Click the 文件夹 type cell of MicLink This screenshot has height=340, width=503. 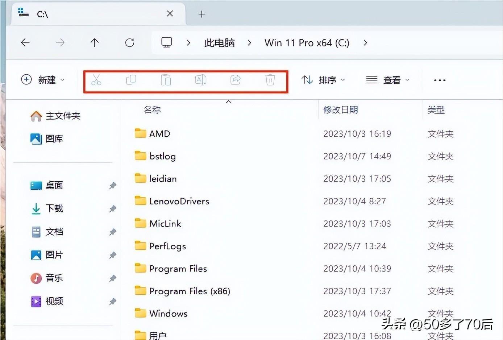(441, 224)
